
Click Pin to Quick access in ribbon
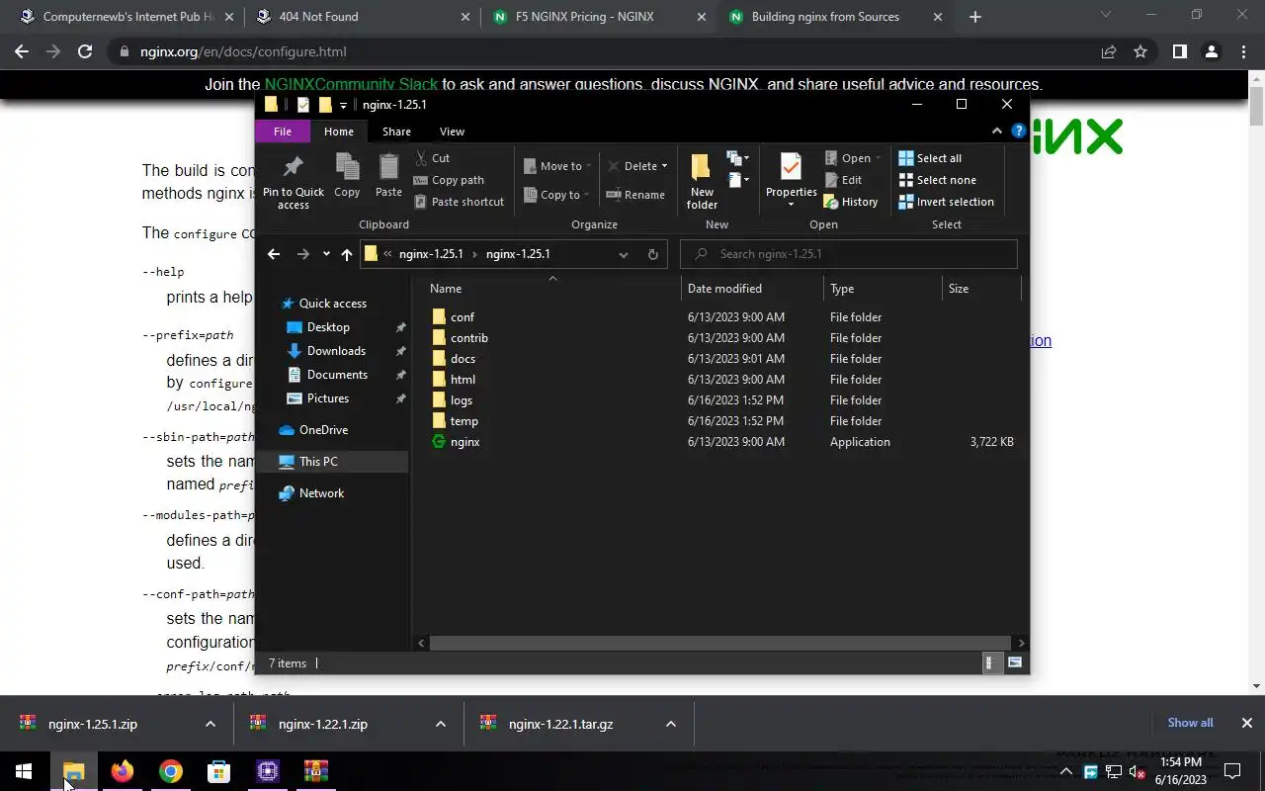click(294, 182)
